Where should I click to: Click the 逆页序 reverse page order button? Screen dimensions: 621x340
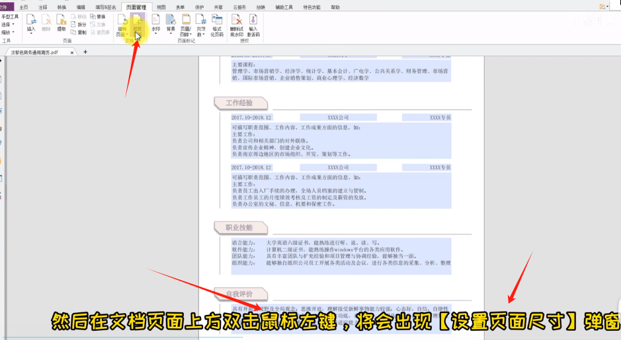coord(101,32)
